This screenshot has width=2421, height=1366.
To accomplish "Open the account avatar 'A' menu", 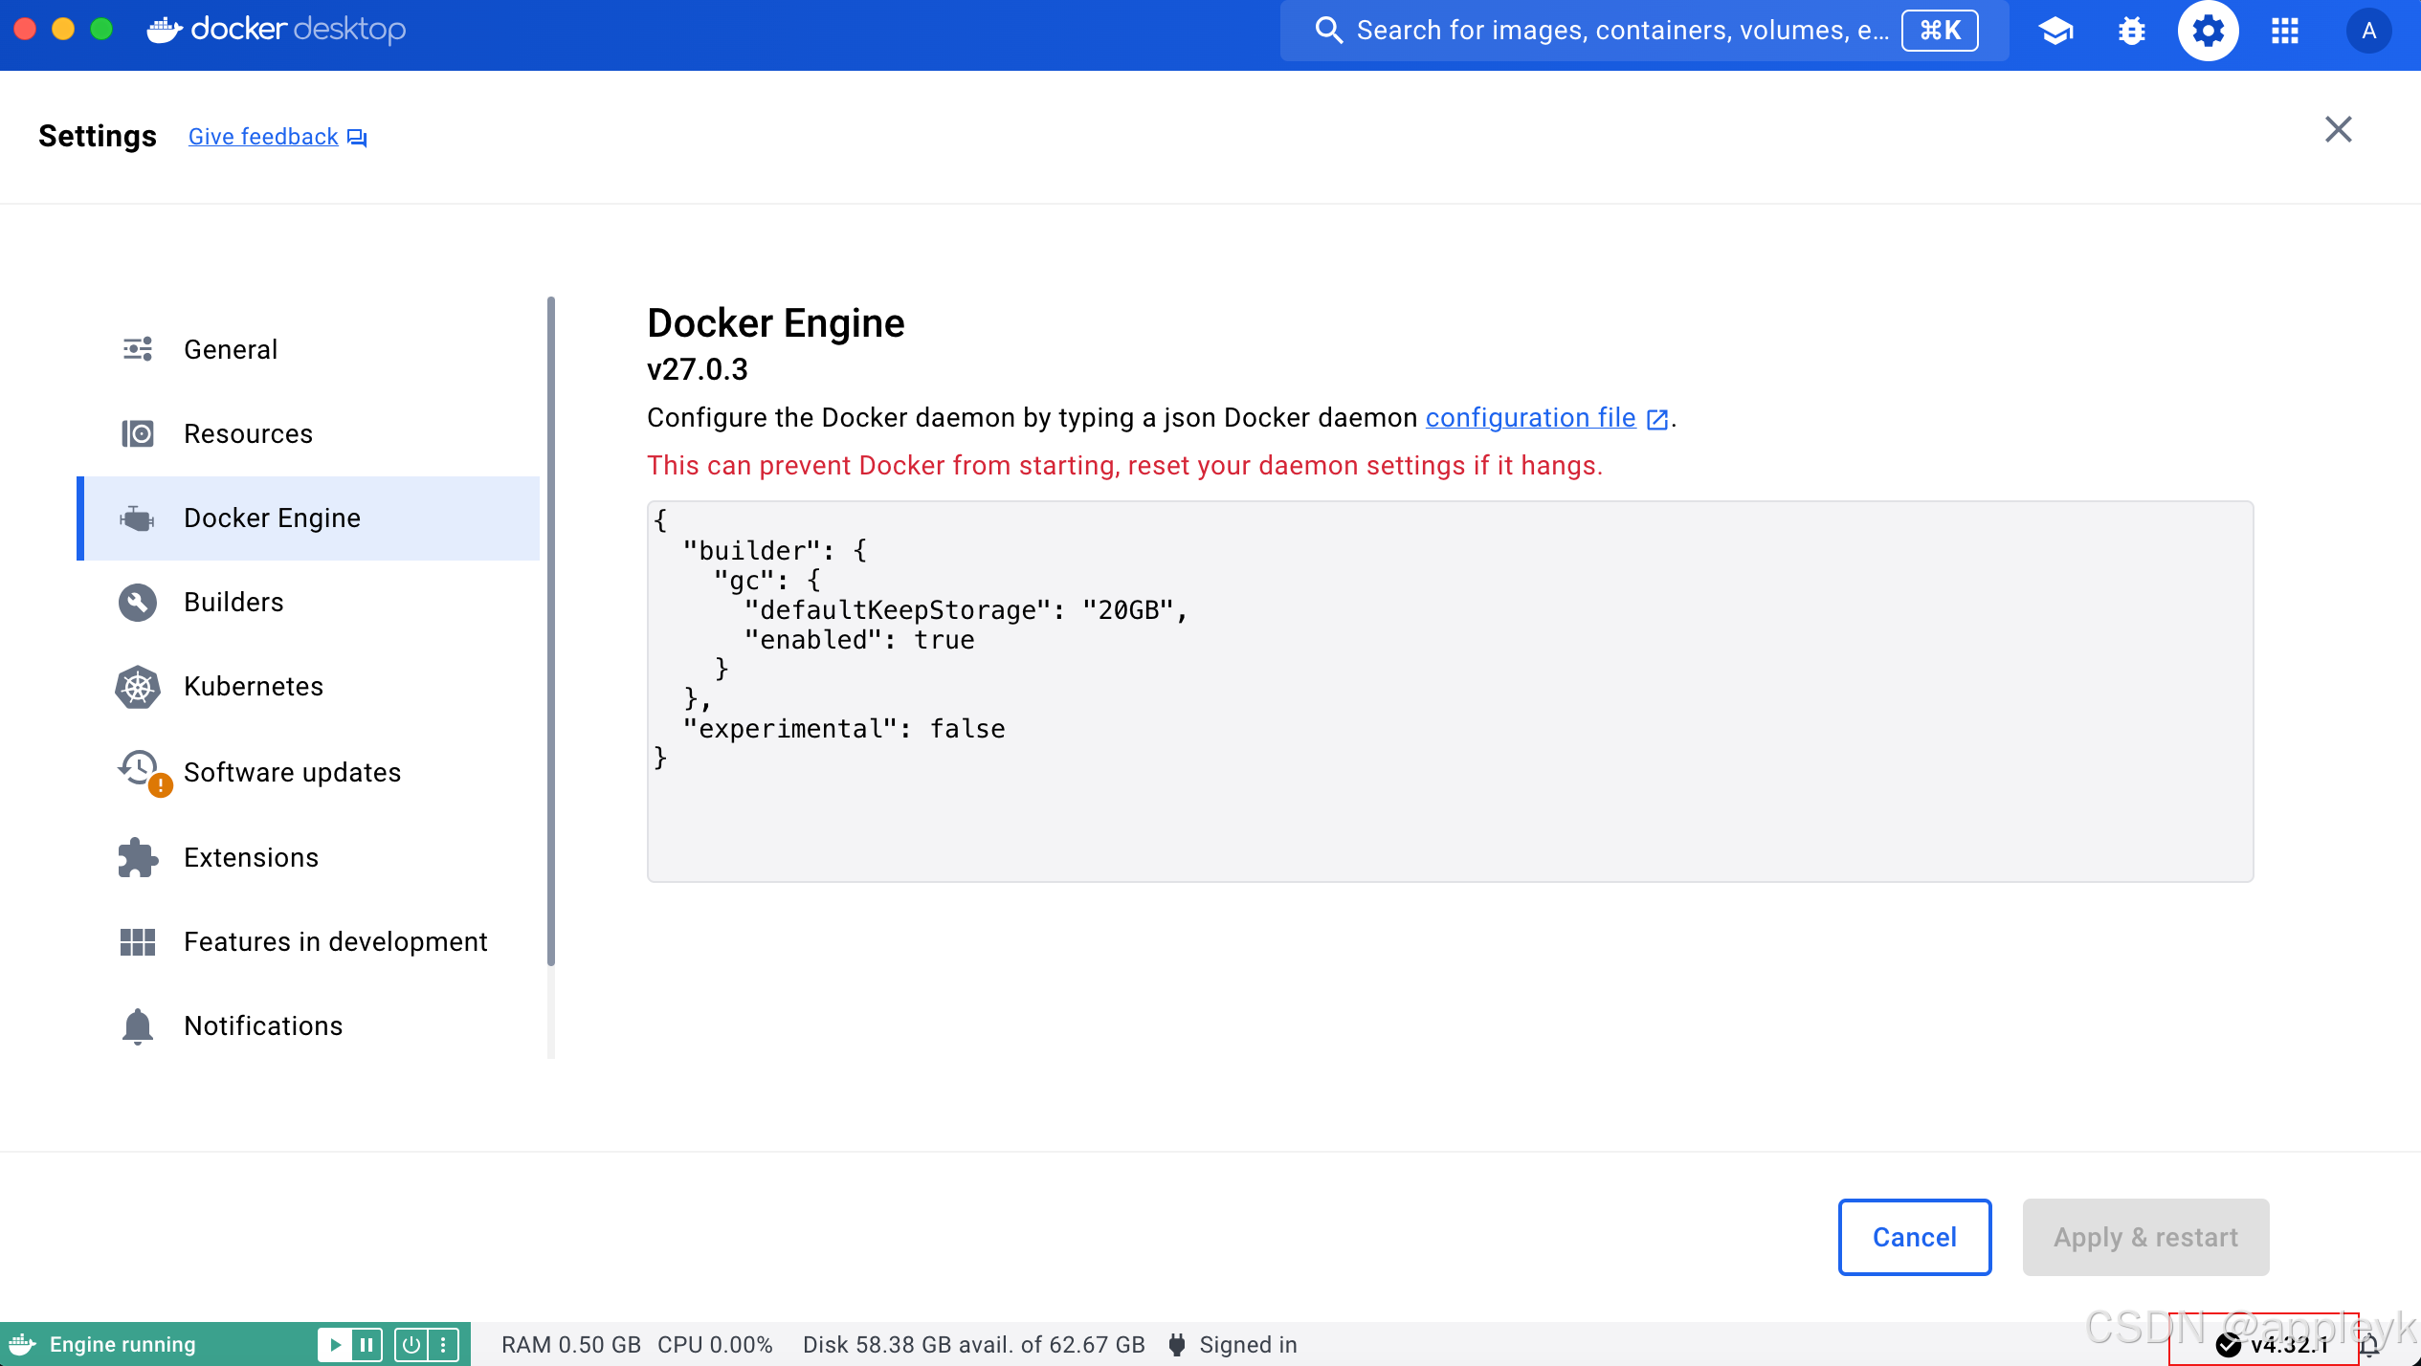I will click(2368, 31).
